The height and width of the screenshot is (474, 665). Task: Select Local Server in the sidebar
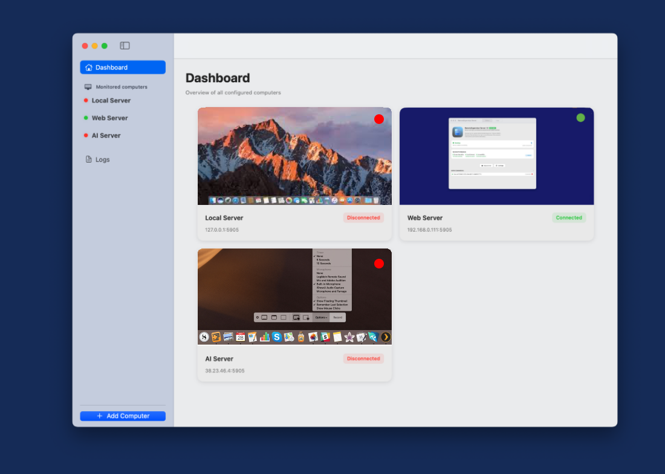111,100
